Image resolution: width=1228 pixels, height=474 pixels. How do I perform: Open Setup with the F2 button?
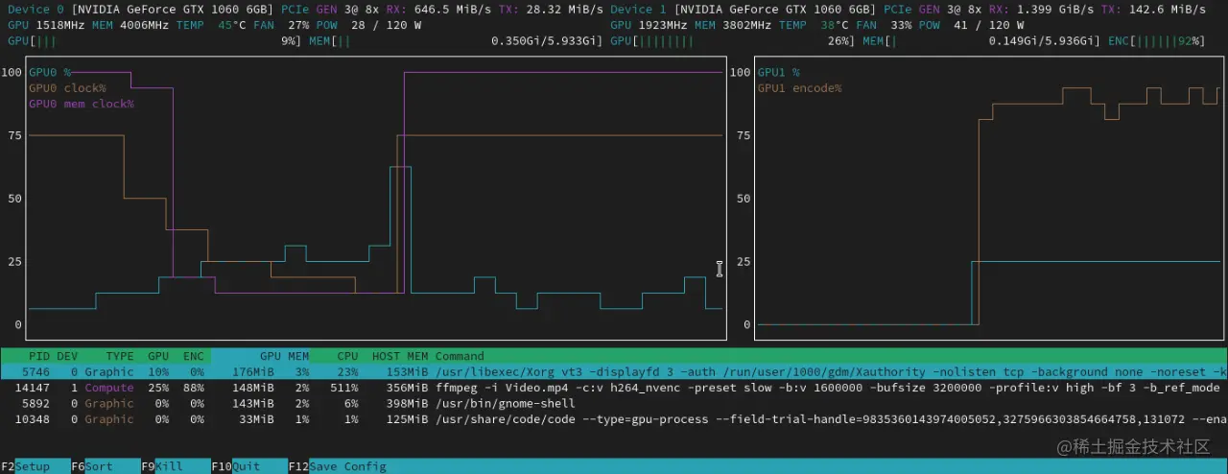pos(26,466)
